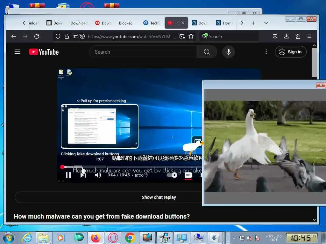Image resolution: width=326 pixels, height=244 pixels.
Task: Go back with Firefox back arrow
Action: (14, 37)
